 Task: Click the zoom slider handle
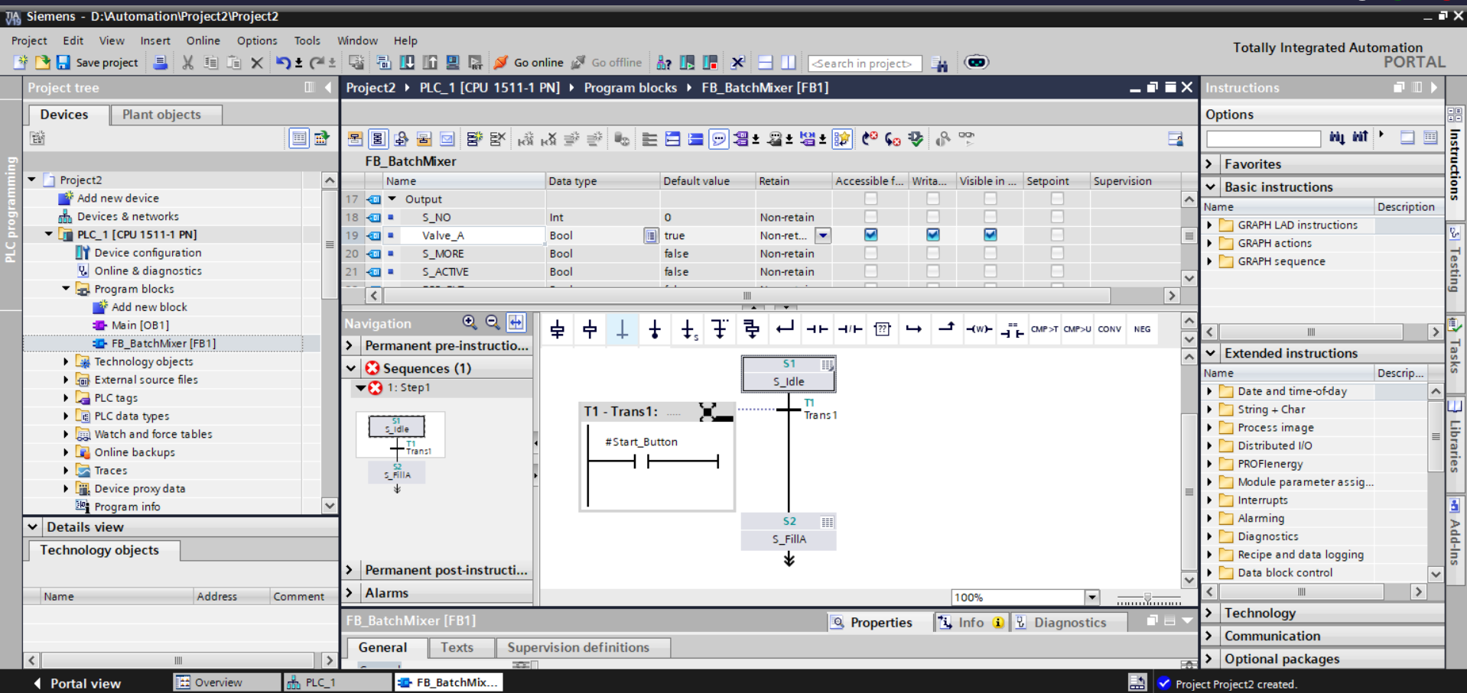tap(1147, 598)
